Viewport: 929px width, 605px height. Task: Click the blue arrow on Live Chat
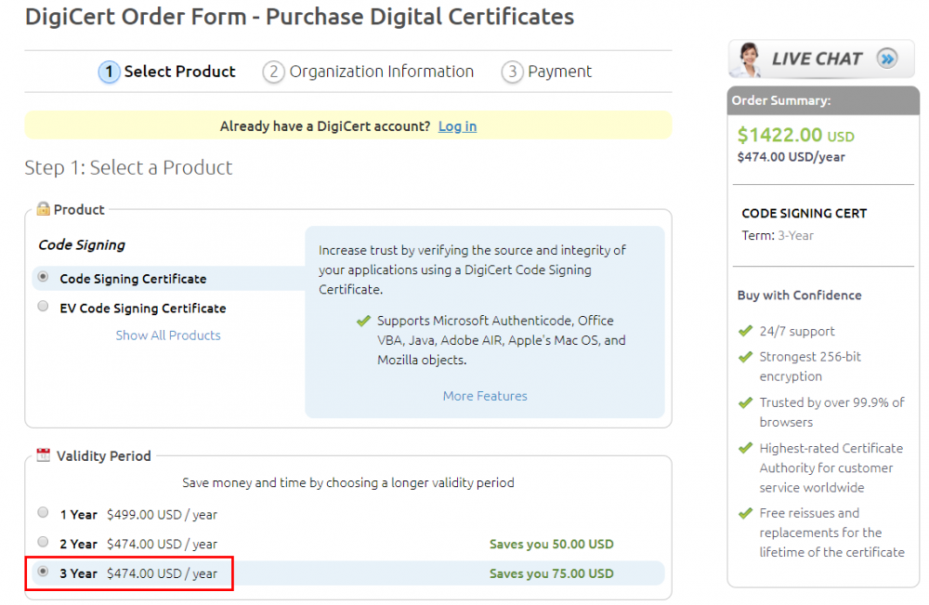point(887,59)
